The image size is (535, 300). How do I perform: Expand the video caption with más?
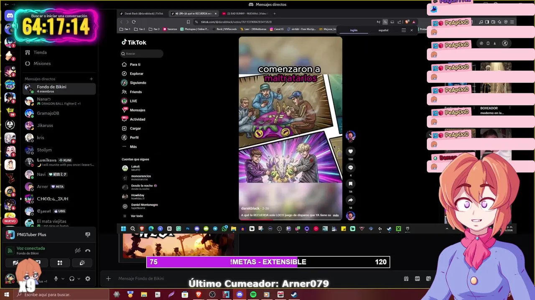(x=336, y=215)
